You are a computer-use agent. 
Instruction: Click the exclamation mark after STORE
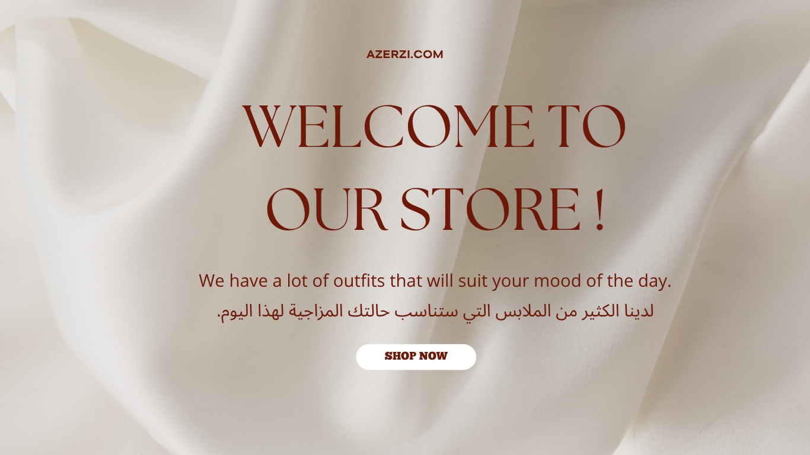599,210
